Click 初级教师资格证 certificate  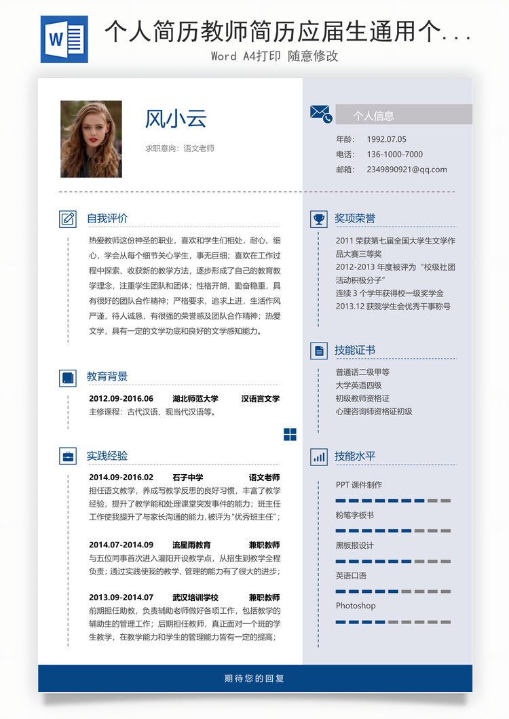362,398
